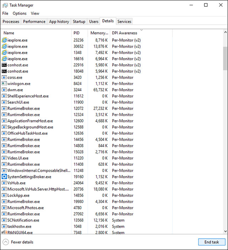Click the scrollbar up arrow

tap(225, 32)
